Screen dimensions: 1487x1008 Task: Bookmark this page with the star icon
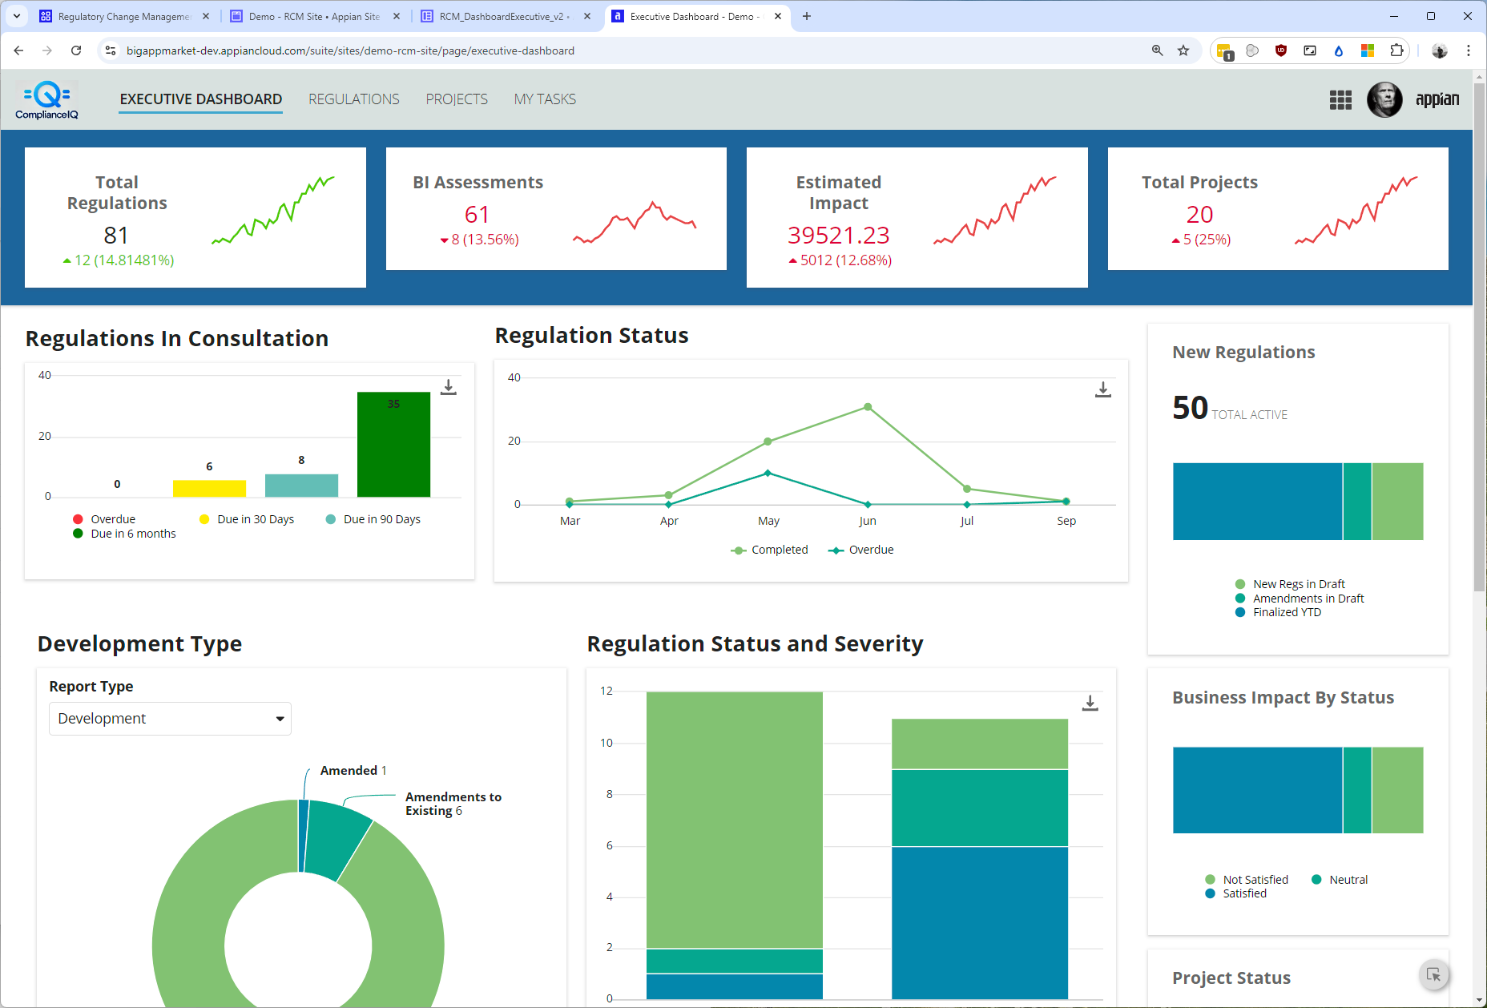(1183, 50)
